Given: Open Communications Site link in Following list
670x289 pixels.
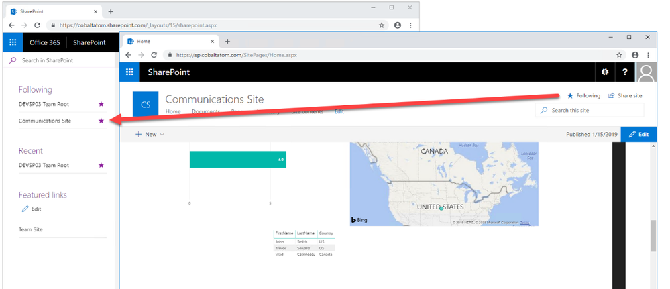Looking at the screenshot, I should [x=45, y=121].
